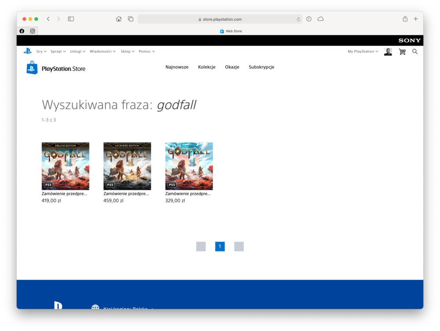440x331 pixels.
Task: Open the Safari home page icon
Action: coord(119,19)
